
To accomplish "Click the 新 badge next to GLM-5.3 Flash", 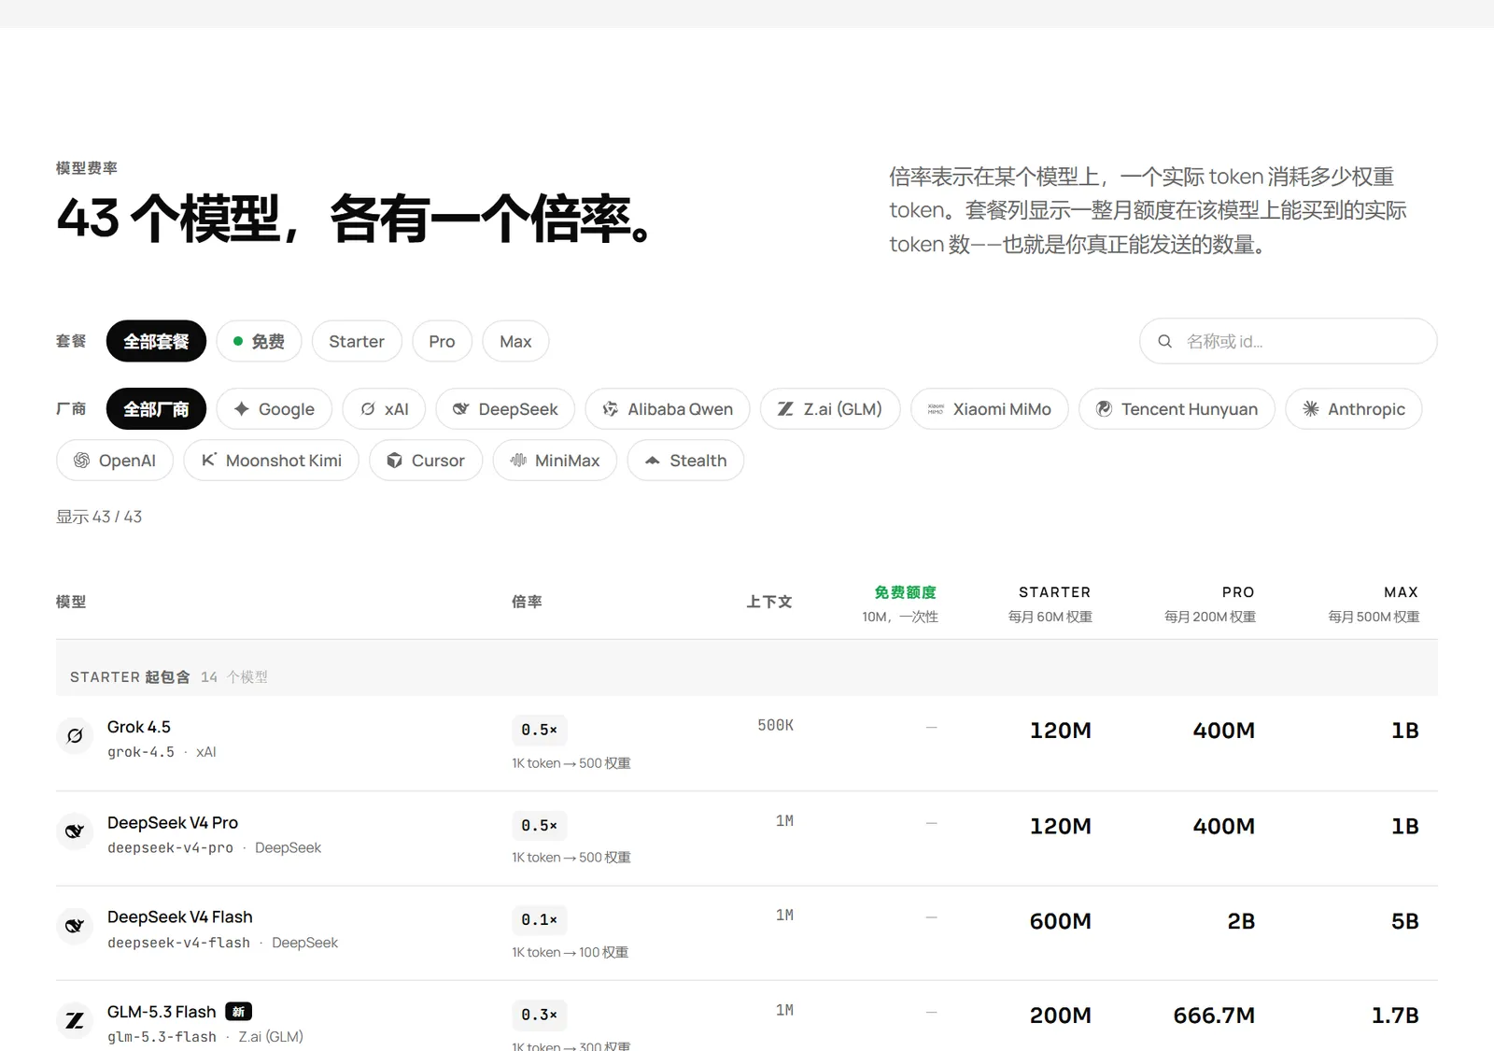I will pyautogui.click(x=239, y=1012).
